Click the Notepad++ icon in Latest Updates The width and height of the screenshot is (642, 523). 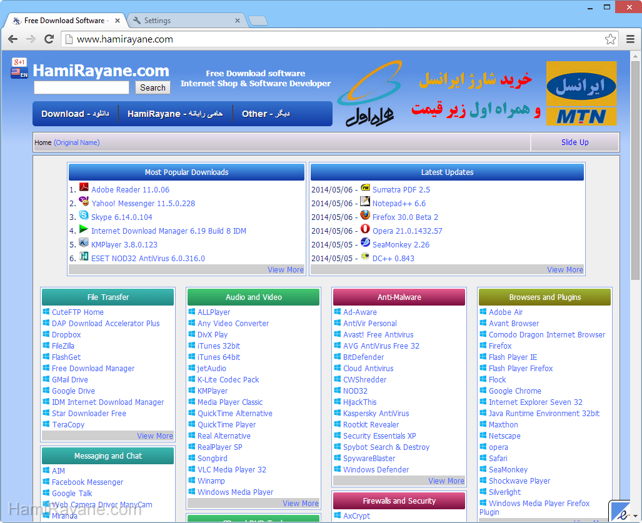pos(365,201)
